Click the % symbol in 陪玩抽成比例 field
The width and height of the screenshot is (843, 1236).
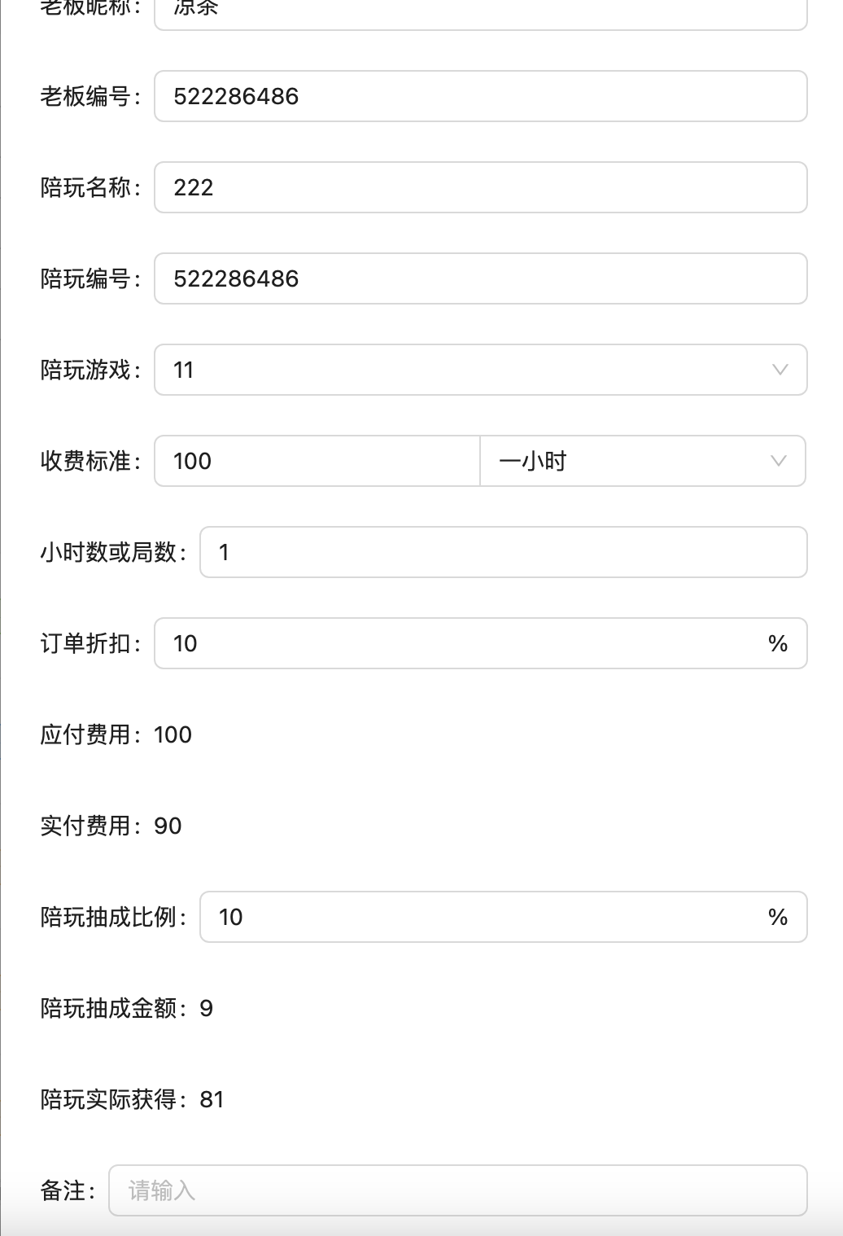779,917
